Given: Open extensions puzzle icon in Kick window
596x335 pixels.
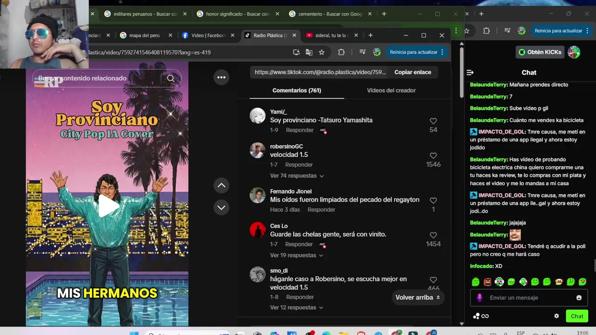Looking at the screenshot, I should tap(487, 31).
